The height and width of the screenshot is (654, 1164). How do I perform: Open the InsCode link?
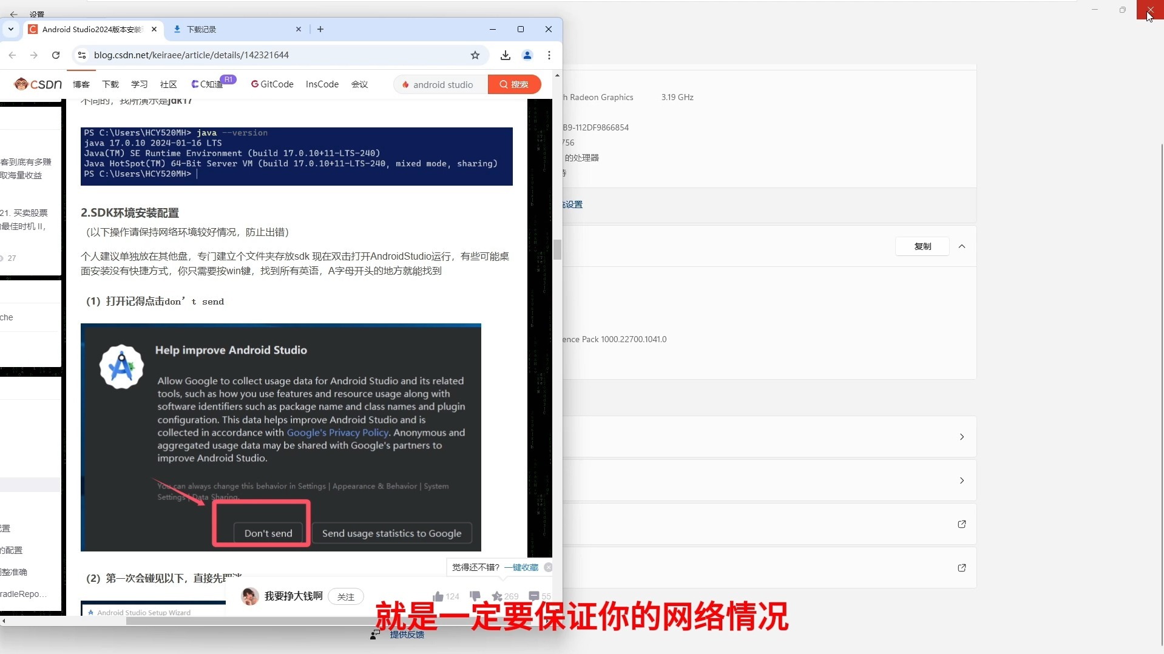click(x=322, y=84)
